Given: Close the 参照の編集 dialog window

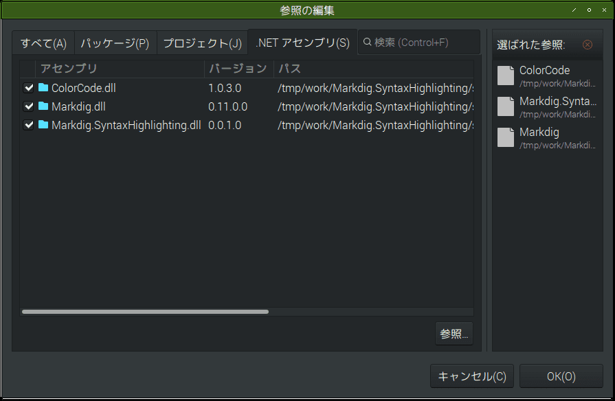Looking at the screenshot, I should click(x=604, y=10).
